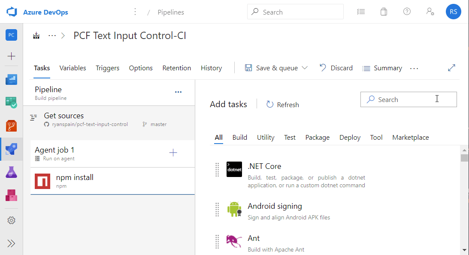Click the task list scrollbar down arrow
This screenshot has height=255, width=469.
coord(464,250)
